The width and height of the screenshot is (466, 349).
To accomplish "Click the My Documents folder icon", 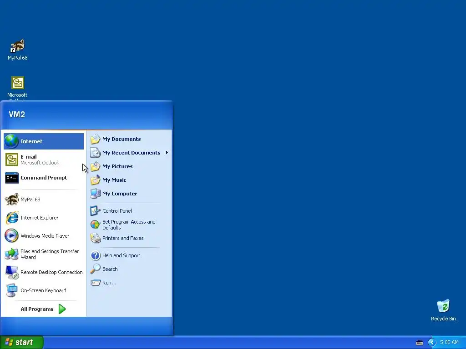I will 96,139.
